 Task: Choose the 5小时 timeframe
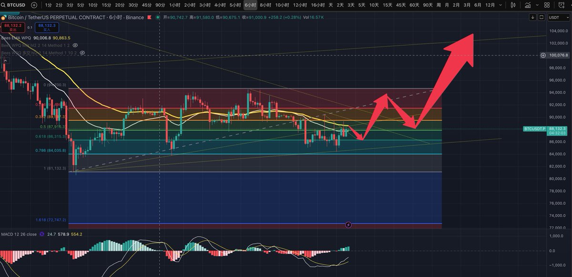235,5
